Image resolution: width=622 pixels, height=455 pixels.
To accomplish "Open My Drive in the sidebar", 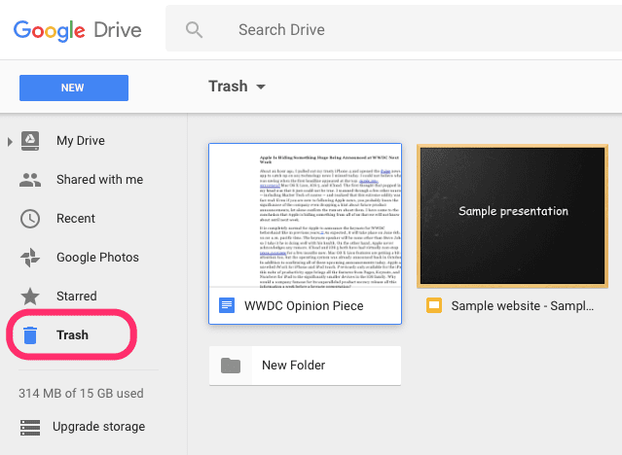I will [81, 141].
